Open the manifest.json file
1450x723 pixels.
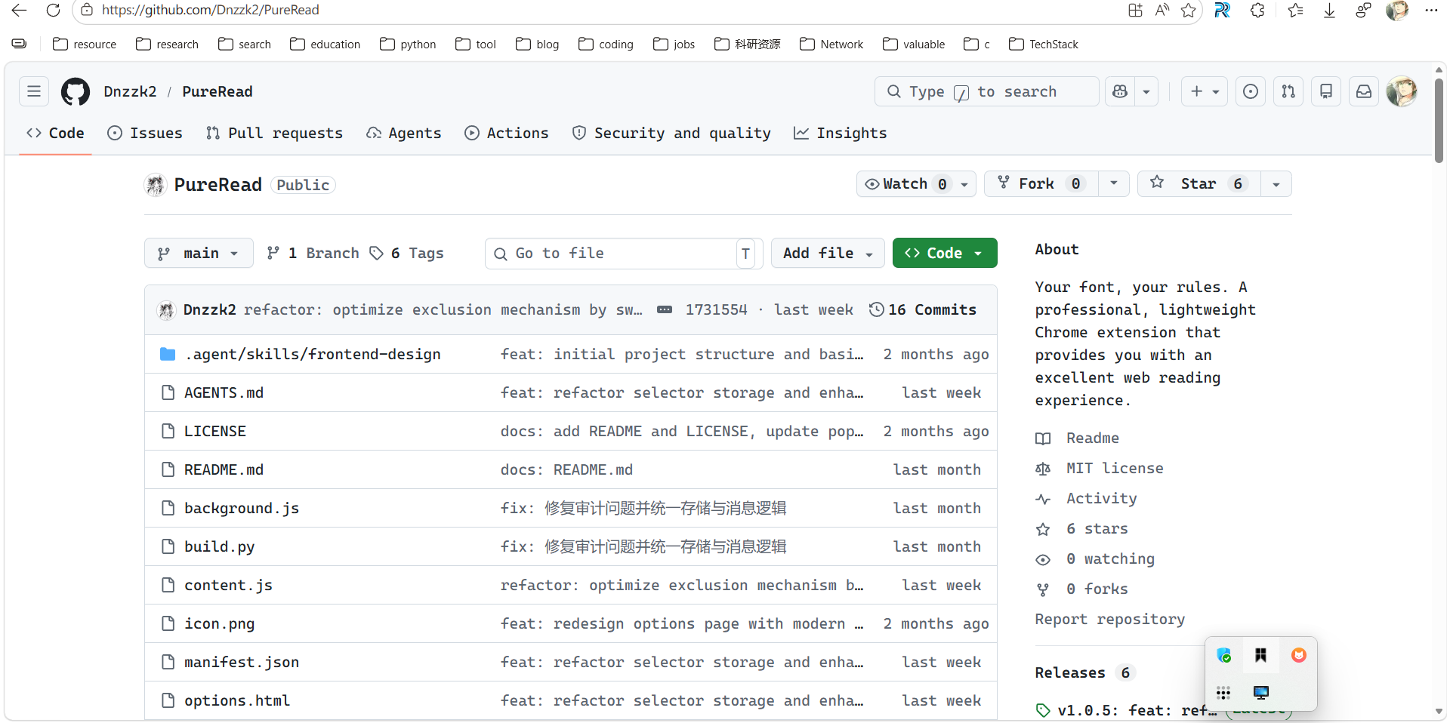point(242,663)
